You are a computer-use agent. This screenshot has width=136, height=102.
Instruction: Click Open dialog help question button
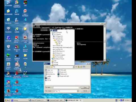[88, 64]
